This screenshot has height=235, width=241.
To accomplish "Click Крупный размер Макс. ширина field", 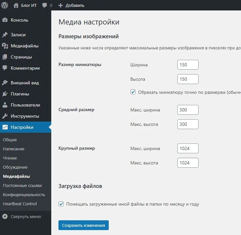I will 188,148.
